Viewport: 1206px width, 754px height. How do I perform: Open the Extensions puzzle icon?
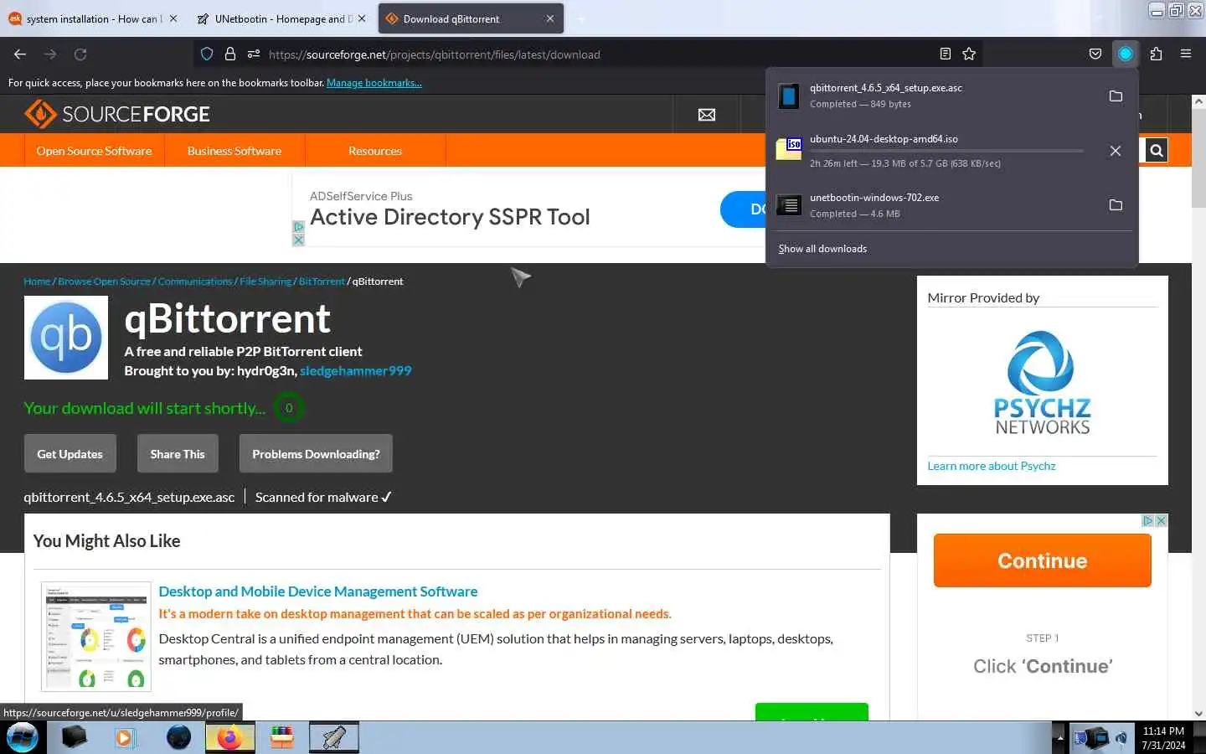(x=1156, y=54)
